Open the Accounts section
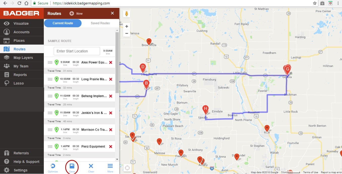The image size is (342, 174). (22, 32)
